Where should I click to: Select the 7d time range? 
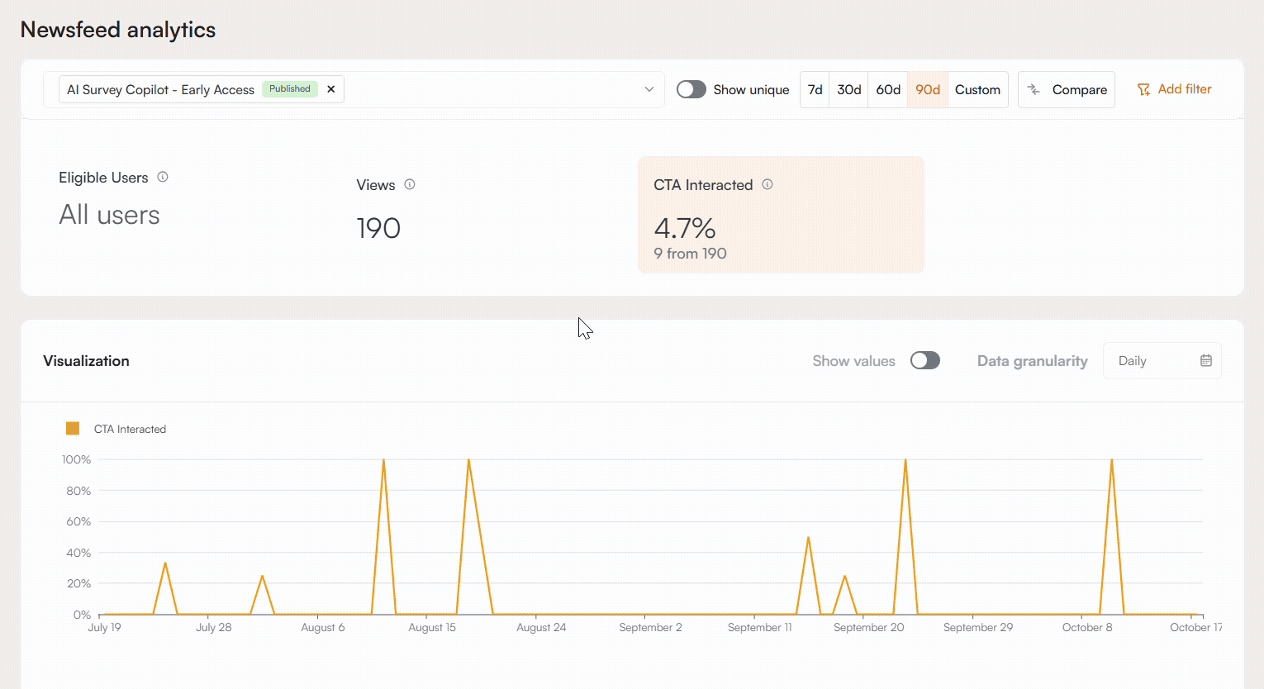pyautogui.click(x=815, y=89)
